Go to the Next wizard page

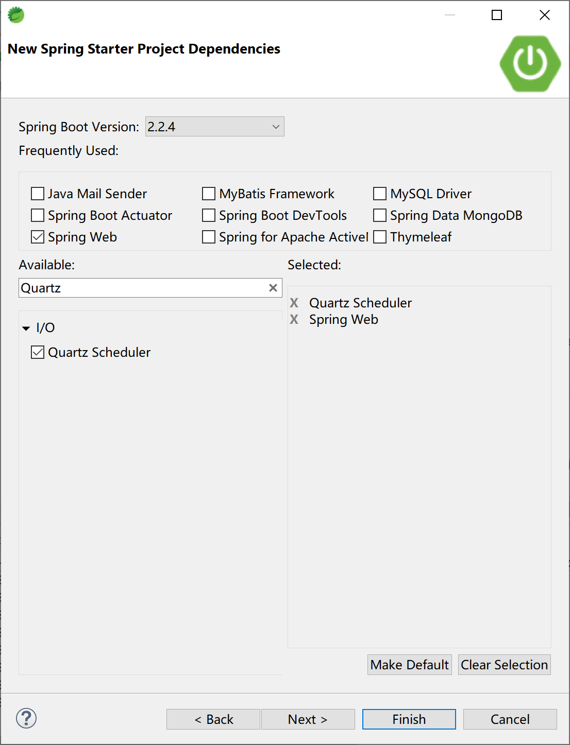click(308, 719)
